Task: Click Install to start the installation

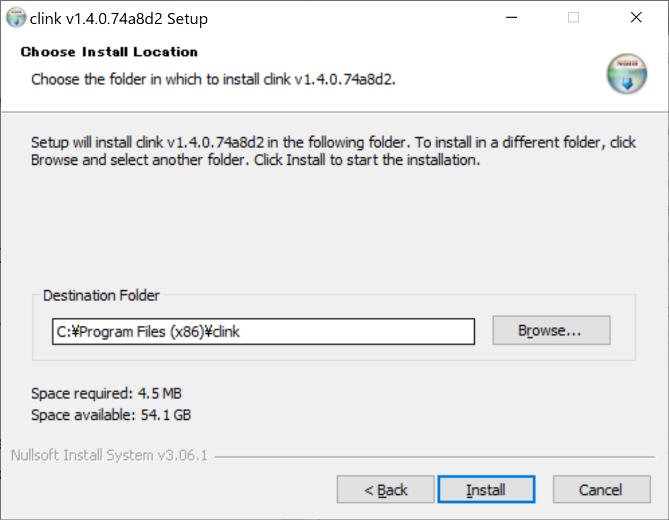Action: pyautogui.click(x=486, y=489)
